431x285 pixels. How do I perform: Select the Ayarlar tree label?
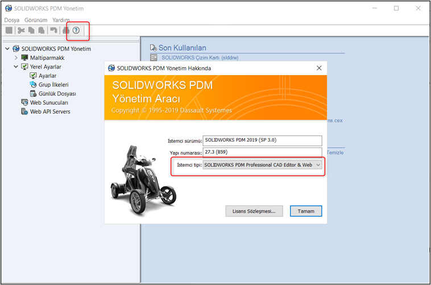pyautogui.click(x=48, y=76)
